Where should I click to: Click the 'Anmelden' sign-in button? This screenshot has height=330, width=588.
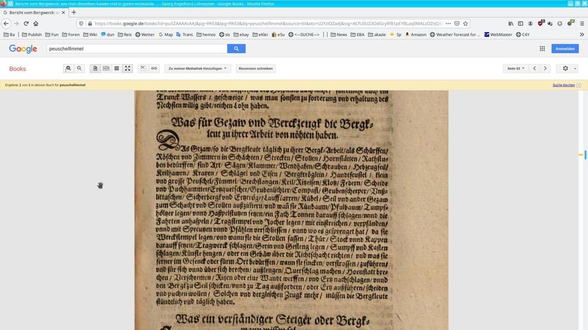[565, 49]
